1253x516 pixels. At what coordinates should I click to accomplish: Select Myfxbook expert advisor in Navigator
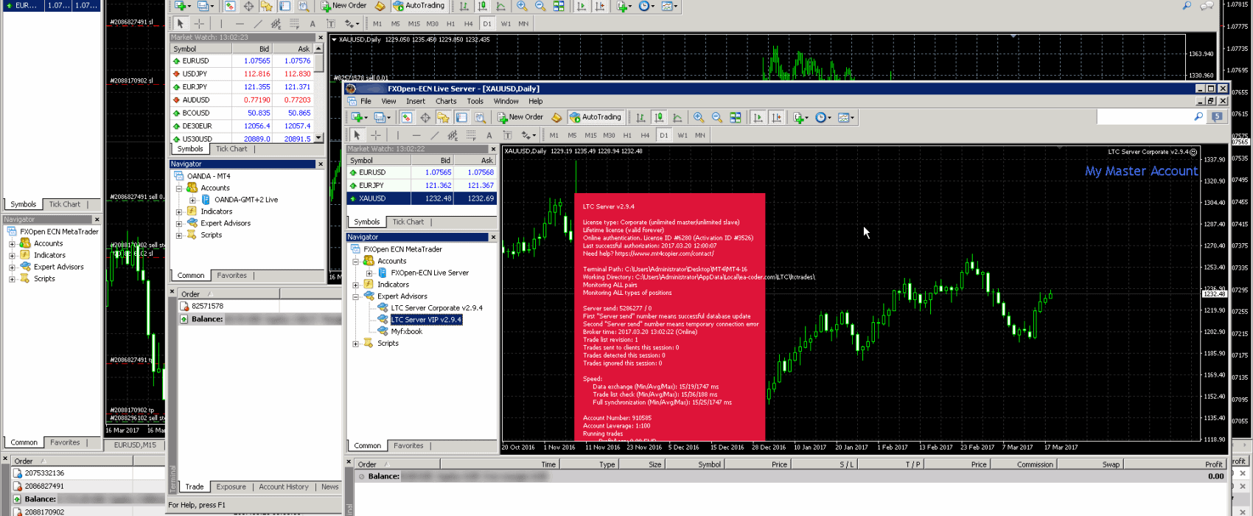406,332
